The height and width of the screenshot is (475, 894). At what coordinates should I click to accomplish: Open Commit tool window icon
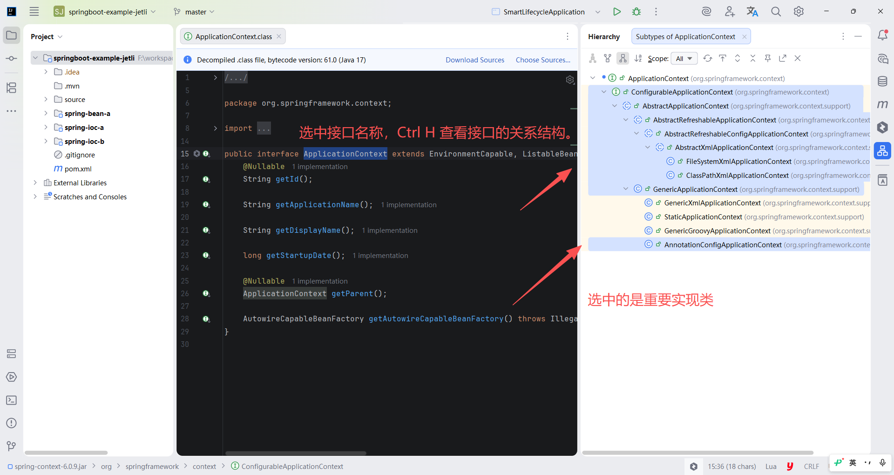point(12,58)
